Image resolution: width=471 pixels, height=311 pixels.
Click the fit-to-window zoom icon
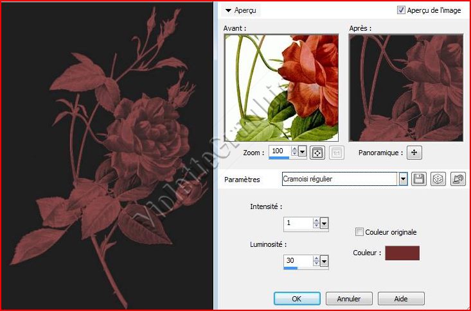click(x=317, y=152)
